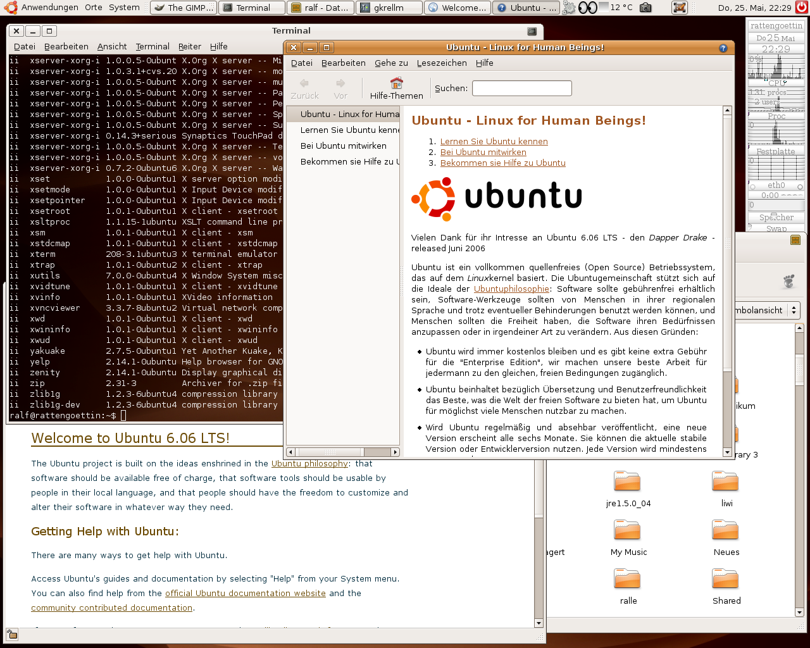The height and width of the screenshot is (648, 810).
Task: Switch to The GIMP taskbar button
Action: coord(184,8)
